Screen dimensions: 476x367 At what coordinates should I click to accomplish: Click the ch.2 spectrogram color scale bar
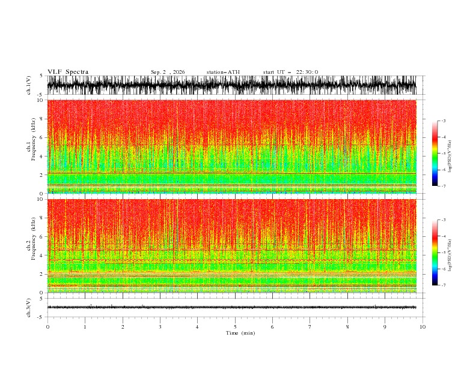[x=435, y=252]
